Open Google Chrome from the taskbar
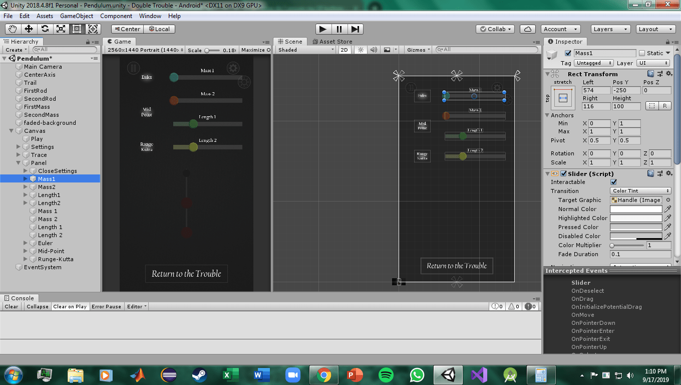The image size is (681, 385). pyautogui.click(x=324, y=374)
